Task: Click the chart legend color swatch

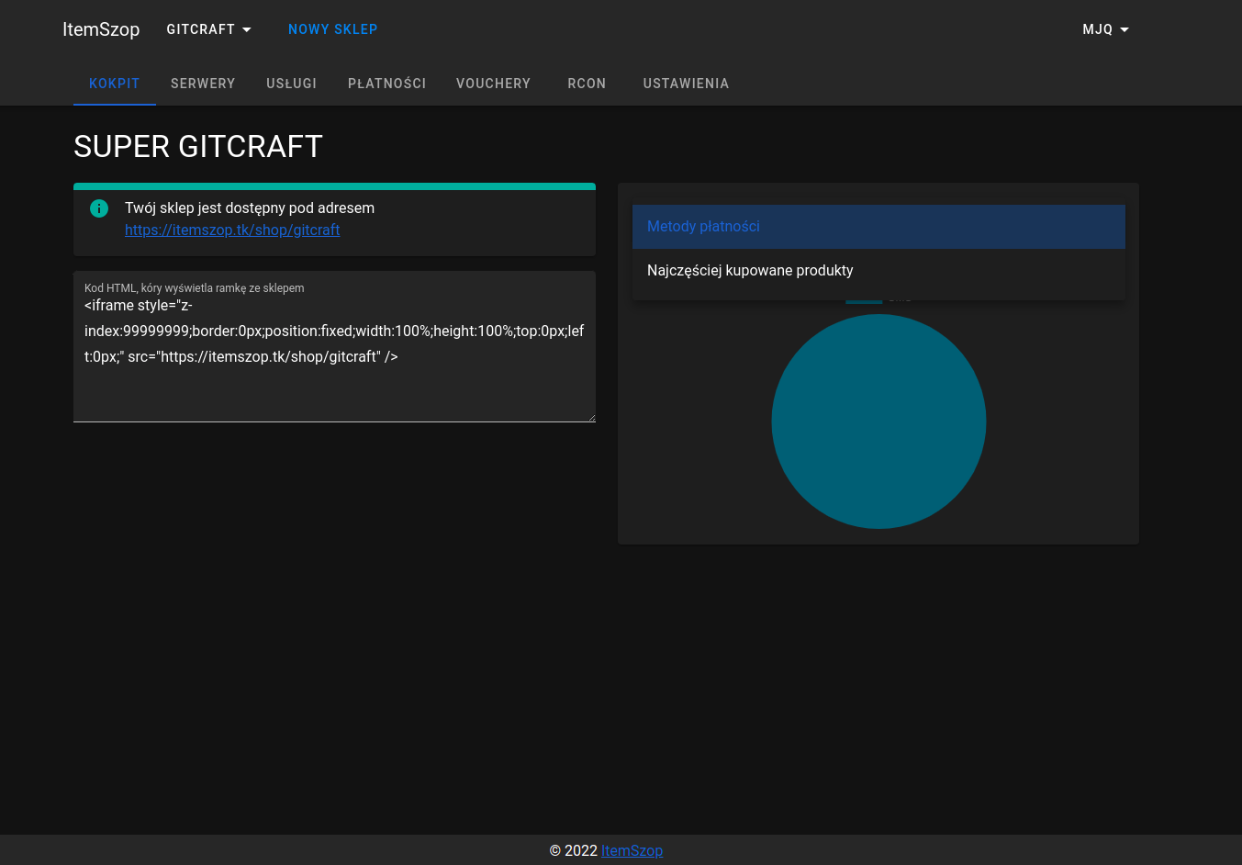Action: click(x=863, y=299)
